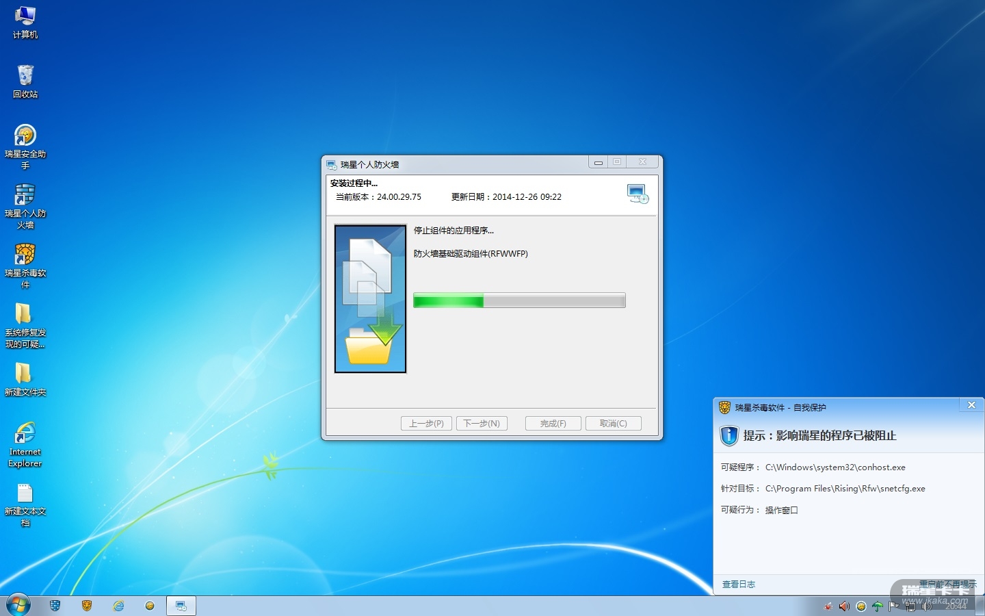Click the system clock showing 20:44
The width and height of the screenshot is (985, 616).
coord(956,606)
